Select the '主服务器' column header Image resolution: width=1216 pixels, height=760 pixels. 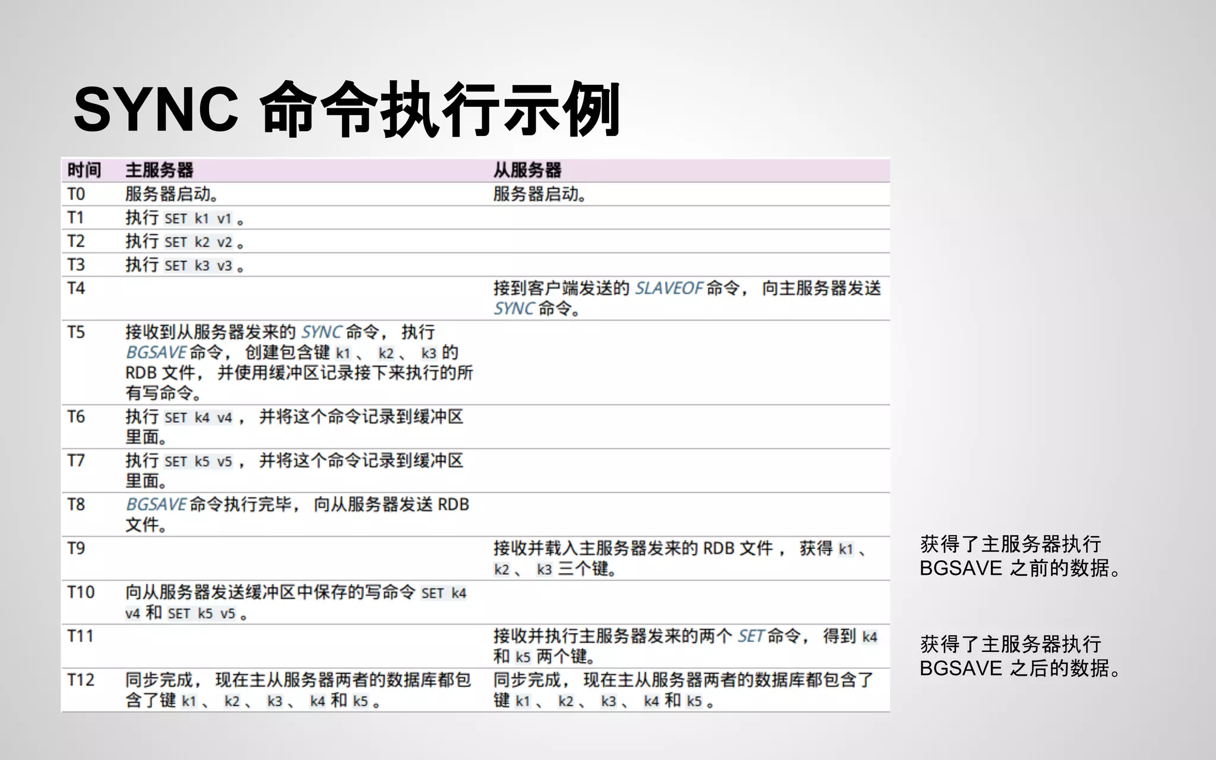tap(159, 170)
